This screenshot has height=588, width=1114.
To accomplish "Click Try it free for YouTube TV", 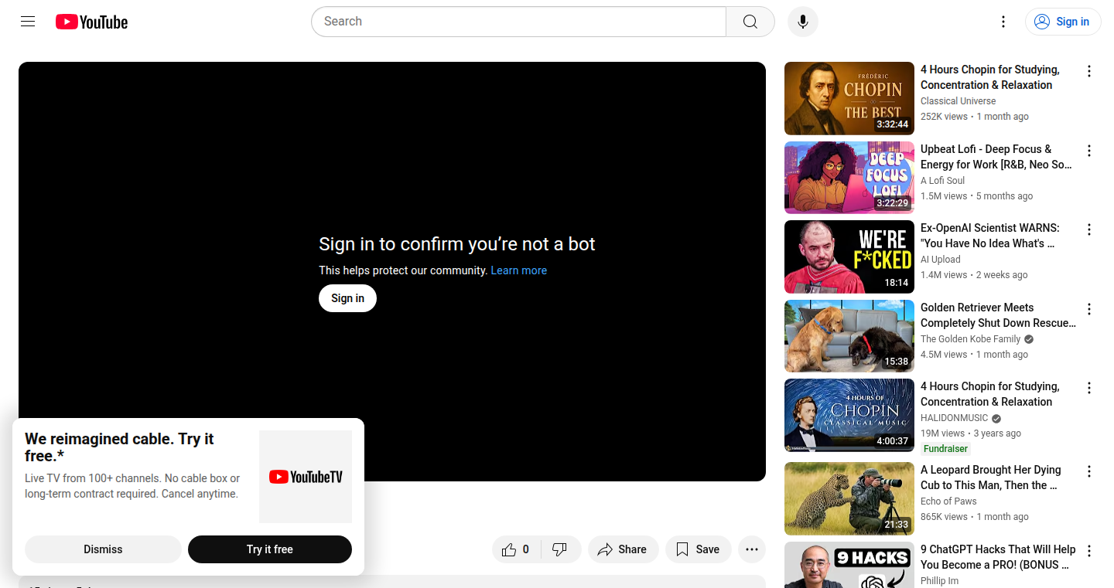I will 270,549.
